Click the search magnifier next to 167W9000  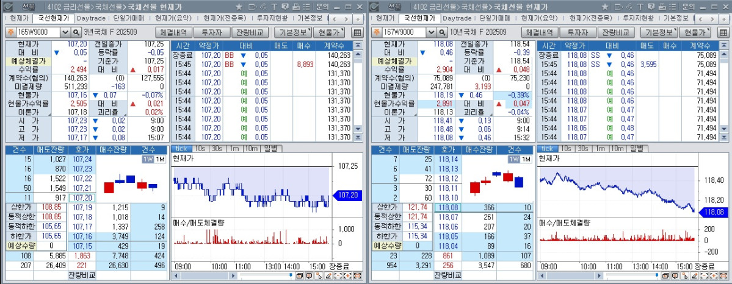[443, 33]
